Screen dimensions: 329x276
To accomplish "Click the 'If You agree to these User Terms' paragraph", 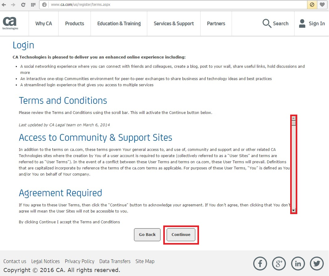I will (154, 208).
